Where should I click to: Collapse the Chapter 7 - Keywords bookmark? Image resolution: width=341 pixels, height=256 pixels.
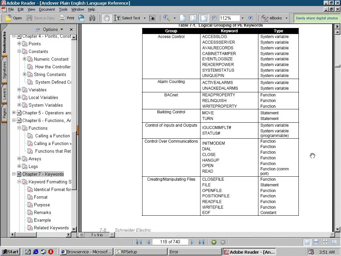[14, 174]
